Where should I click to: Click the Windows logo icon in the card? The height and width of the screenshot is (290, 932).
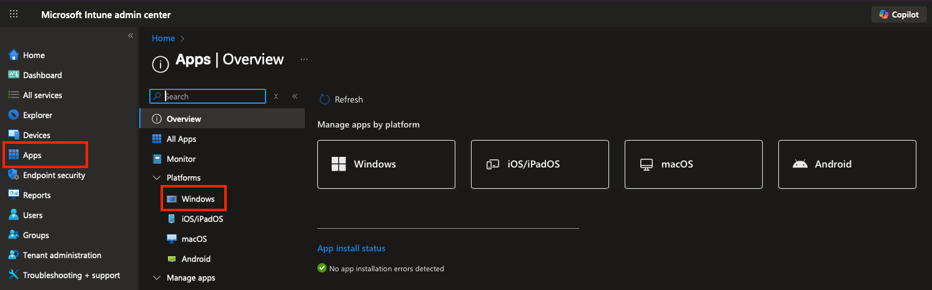(x=339, y=164)
